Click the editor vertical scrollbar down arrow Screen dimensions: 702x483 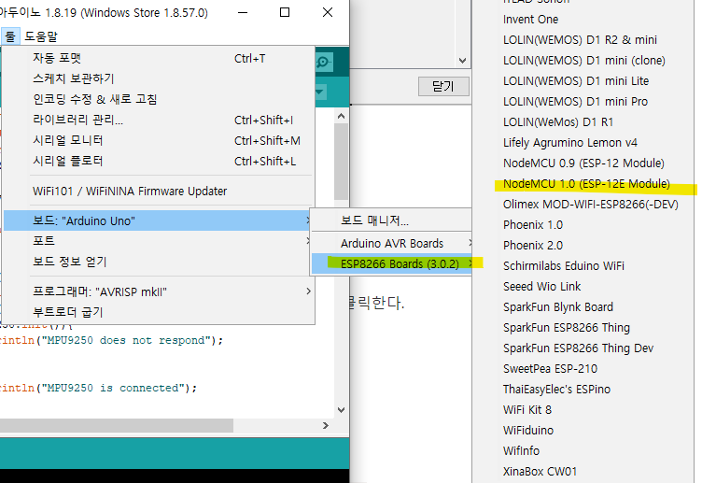341,409
